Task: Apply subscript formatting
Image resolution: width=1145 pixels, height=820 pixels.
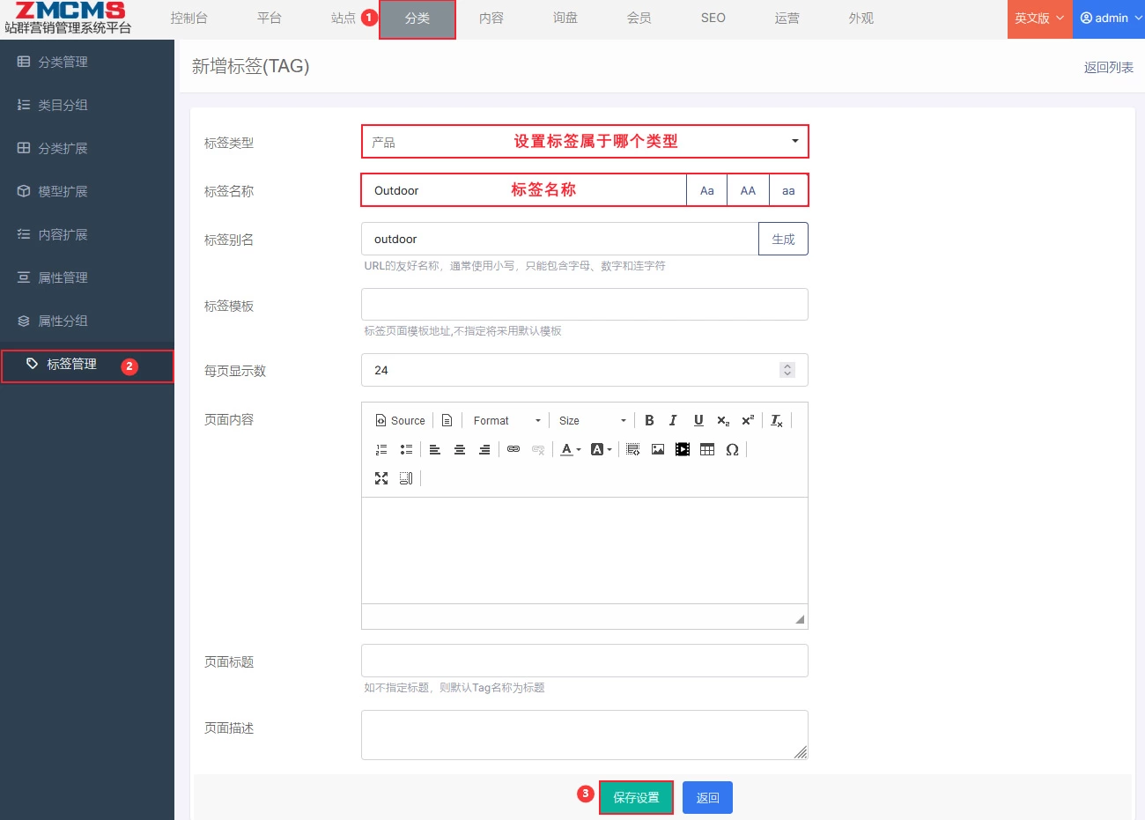Action: (723, 421)
